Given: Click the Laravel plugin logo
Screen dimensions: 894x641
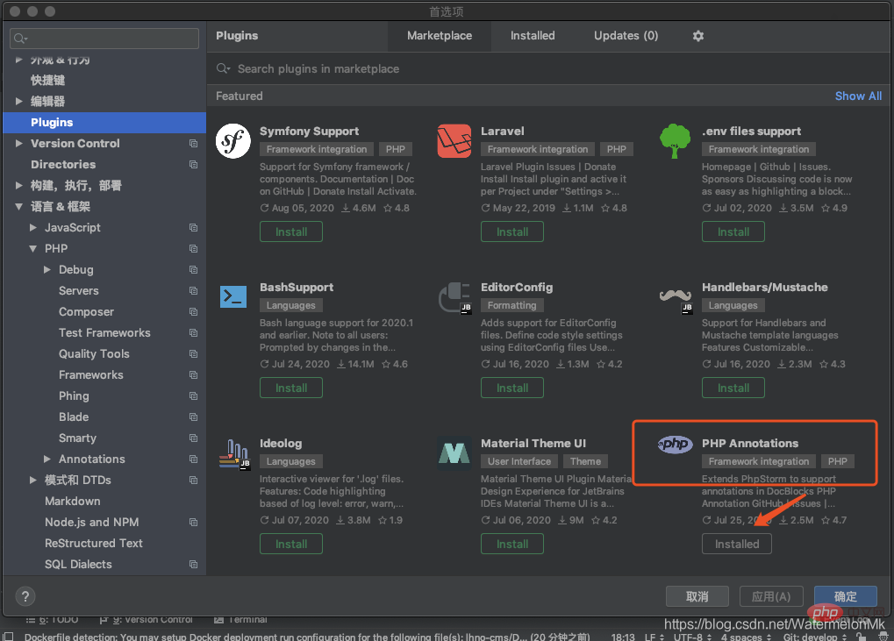Looking at the screenshot, I should pyautogui.click(x=454, y=140).
